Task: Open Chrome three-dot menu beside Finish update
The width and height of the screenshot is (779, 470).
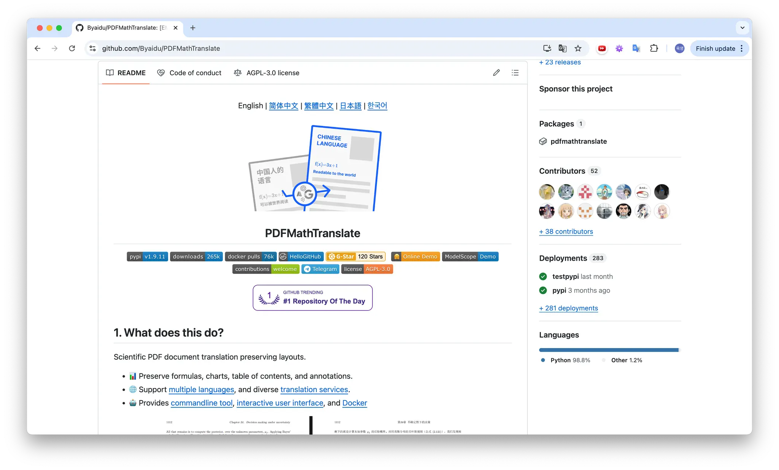Action: 741,48
